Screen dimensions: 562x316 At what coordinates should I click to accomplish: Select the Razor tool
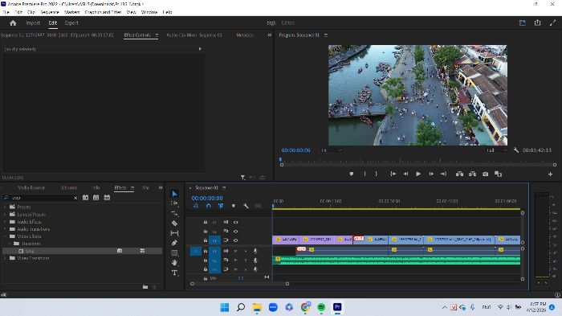click(174, 224)
